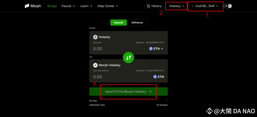Click the ETH icon in From section
The image size is (257, 117).
click(x=151, y=49)
